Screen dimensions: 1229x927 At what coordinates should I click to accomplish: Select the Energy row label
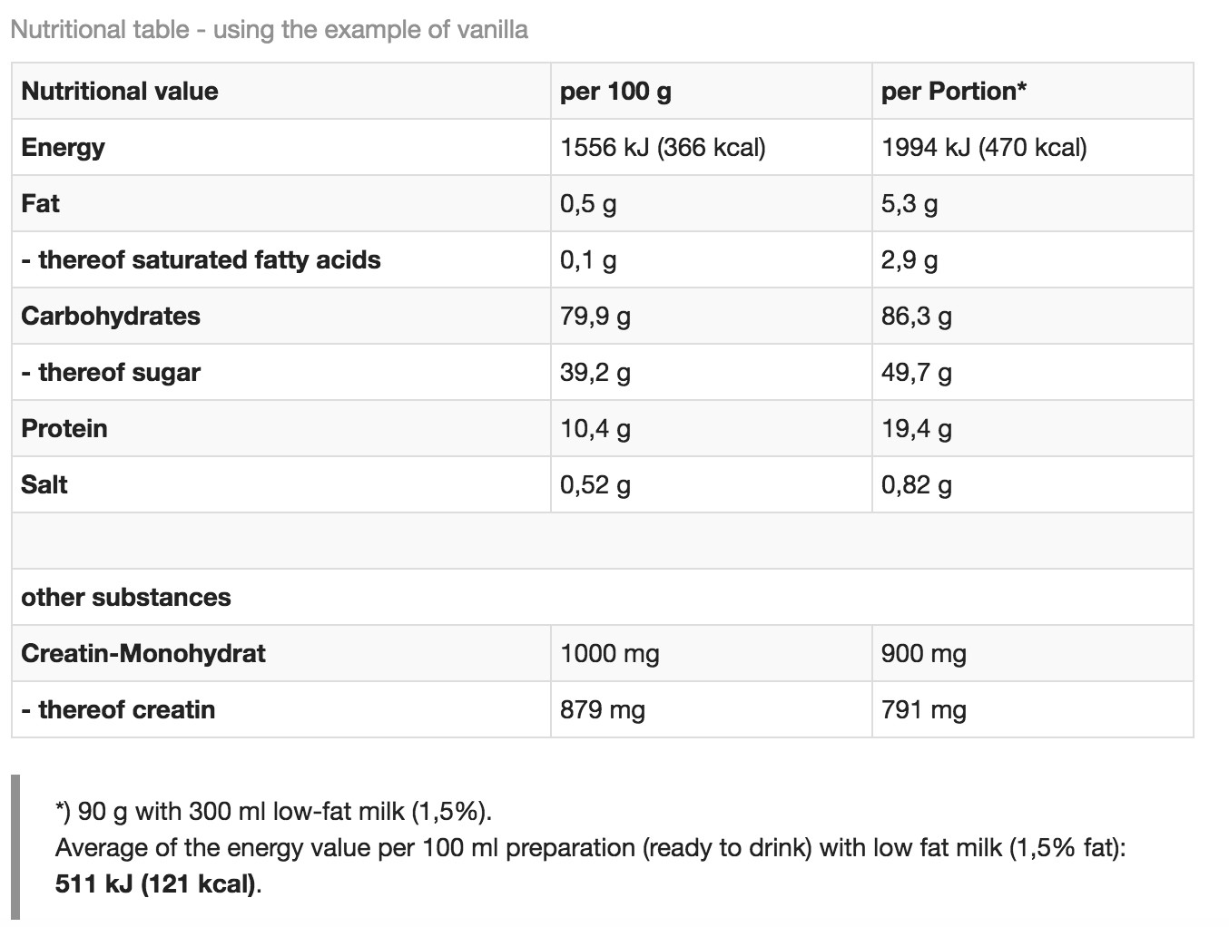pos(63,147)
